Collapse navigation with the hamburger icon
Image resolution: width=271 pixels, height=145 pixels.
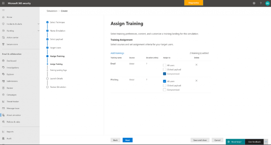pyautogui.click(x=3, y=10)
